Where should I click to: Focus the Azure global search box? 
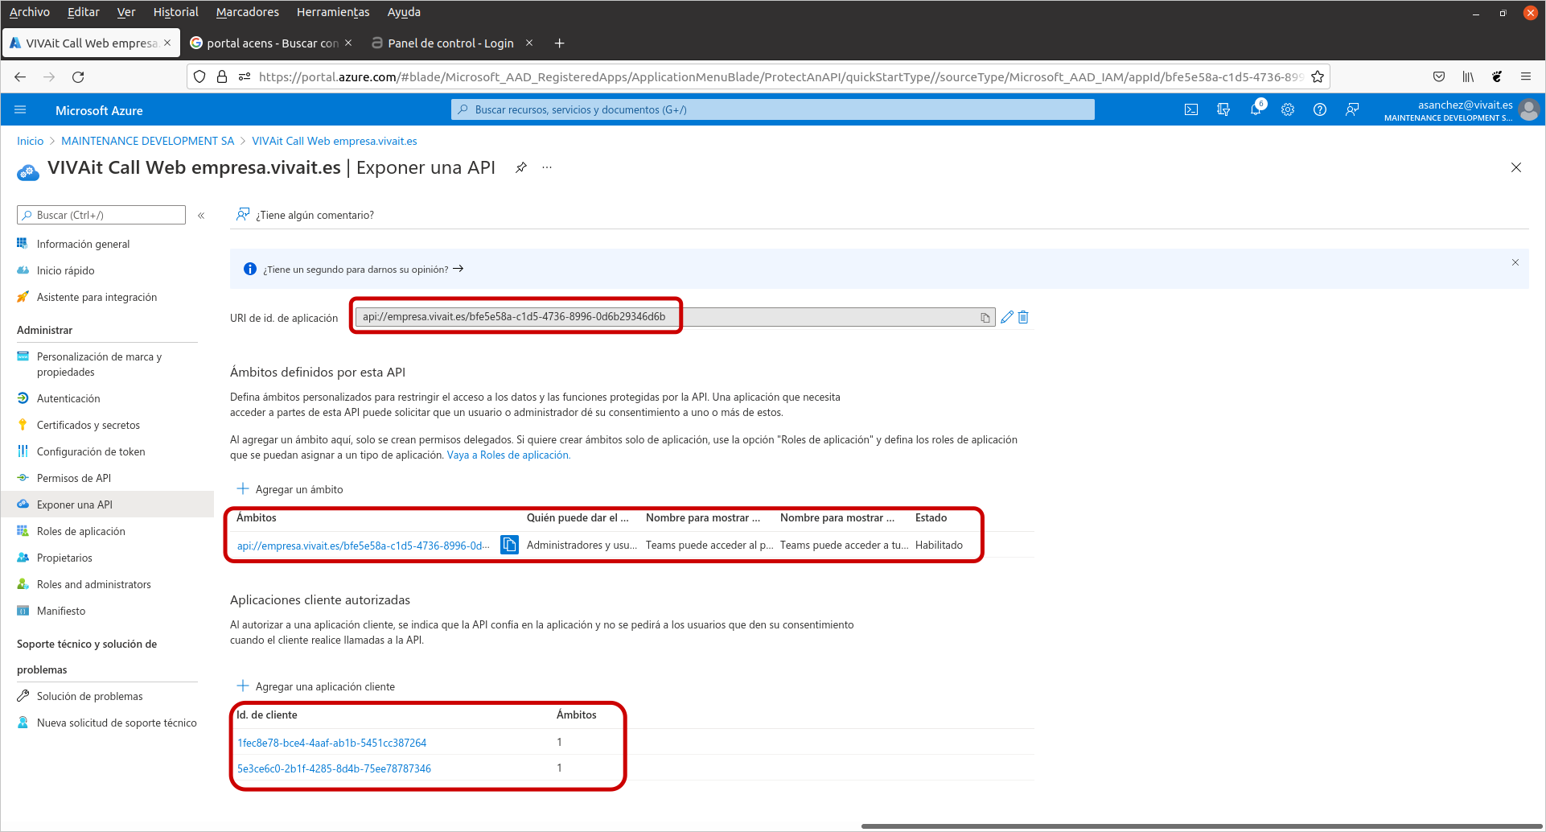coord(772,109)
